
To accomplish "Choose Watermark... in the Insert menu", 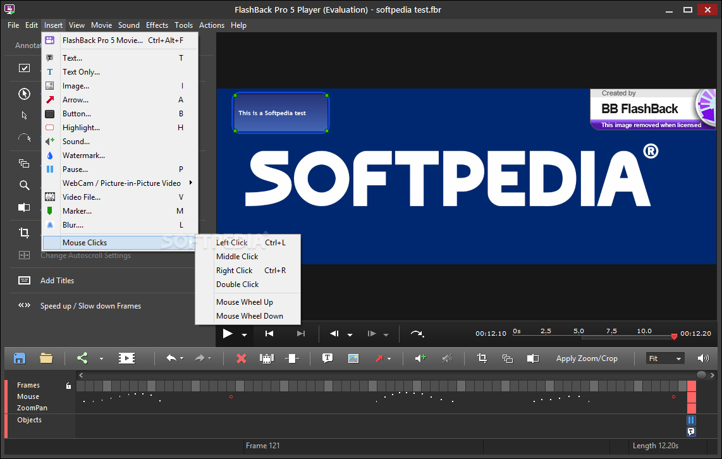I will coord(83,156).
